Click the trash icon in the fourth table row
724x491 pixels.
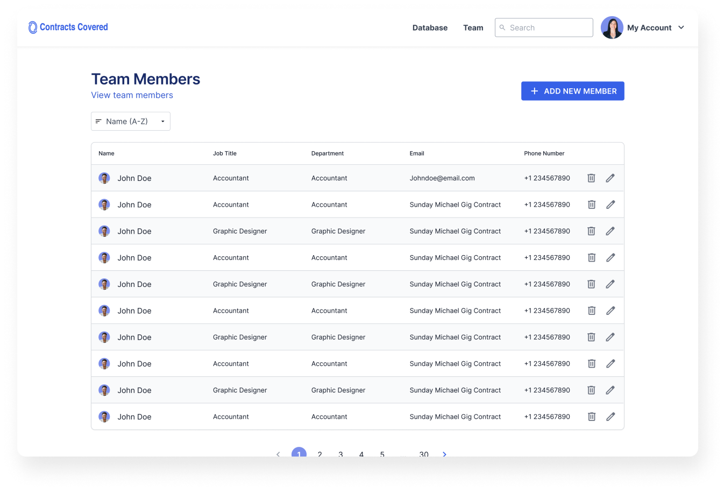click(x=591, y=258)
